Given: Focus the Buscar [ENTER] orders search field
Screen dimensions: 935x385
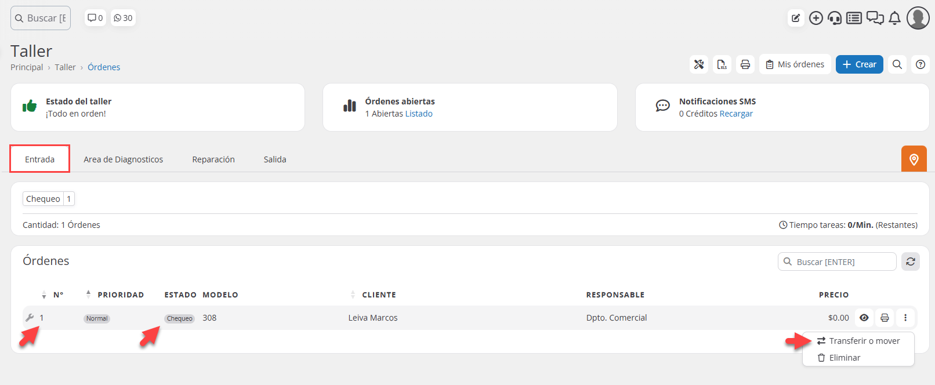Looking at the screenshot, I should coord(842,262).
